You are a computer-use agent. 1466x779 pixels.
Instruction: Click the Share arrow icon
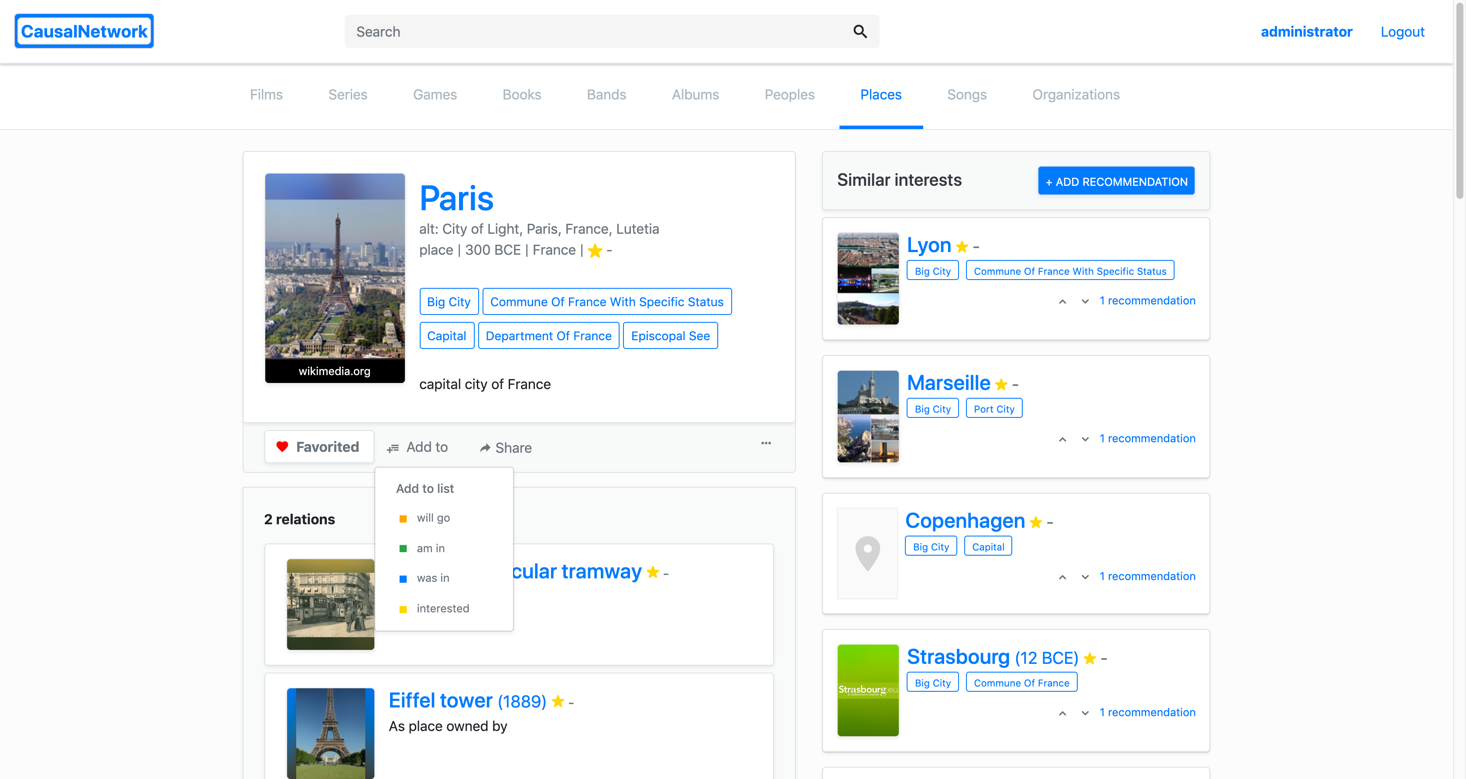pos(485,448)
